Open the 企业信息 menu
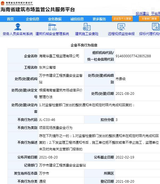 click(33, 19)
